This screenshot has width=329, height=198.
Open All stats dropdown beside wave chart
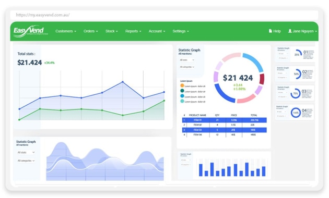[x=26, y=152]
